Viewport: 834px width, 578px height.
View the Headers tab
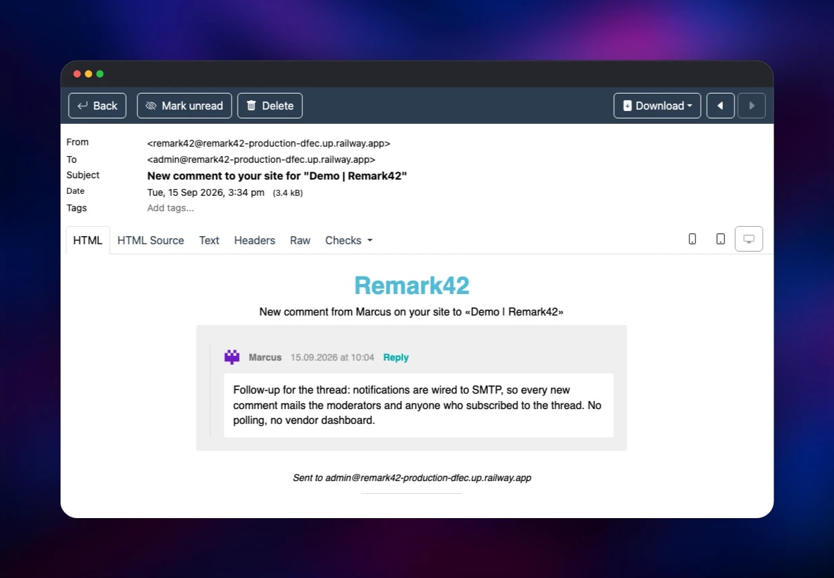coord(254,240)
